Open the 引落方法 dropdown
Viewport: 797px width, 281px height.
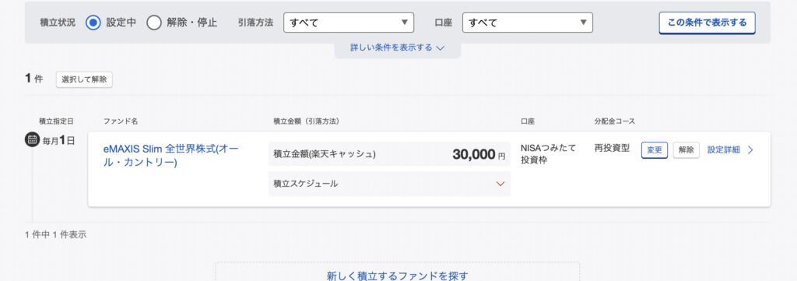point(349,23)
